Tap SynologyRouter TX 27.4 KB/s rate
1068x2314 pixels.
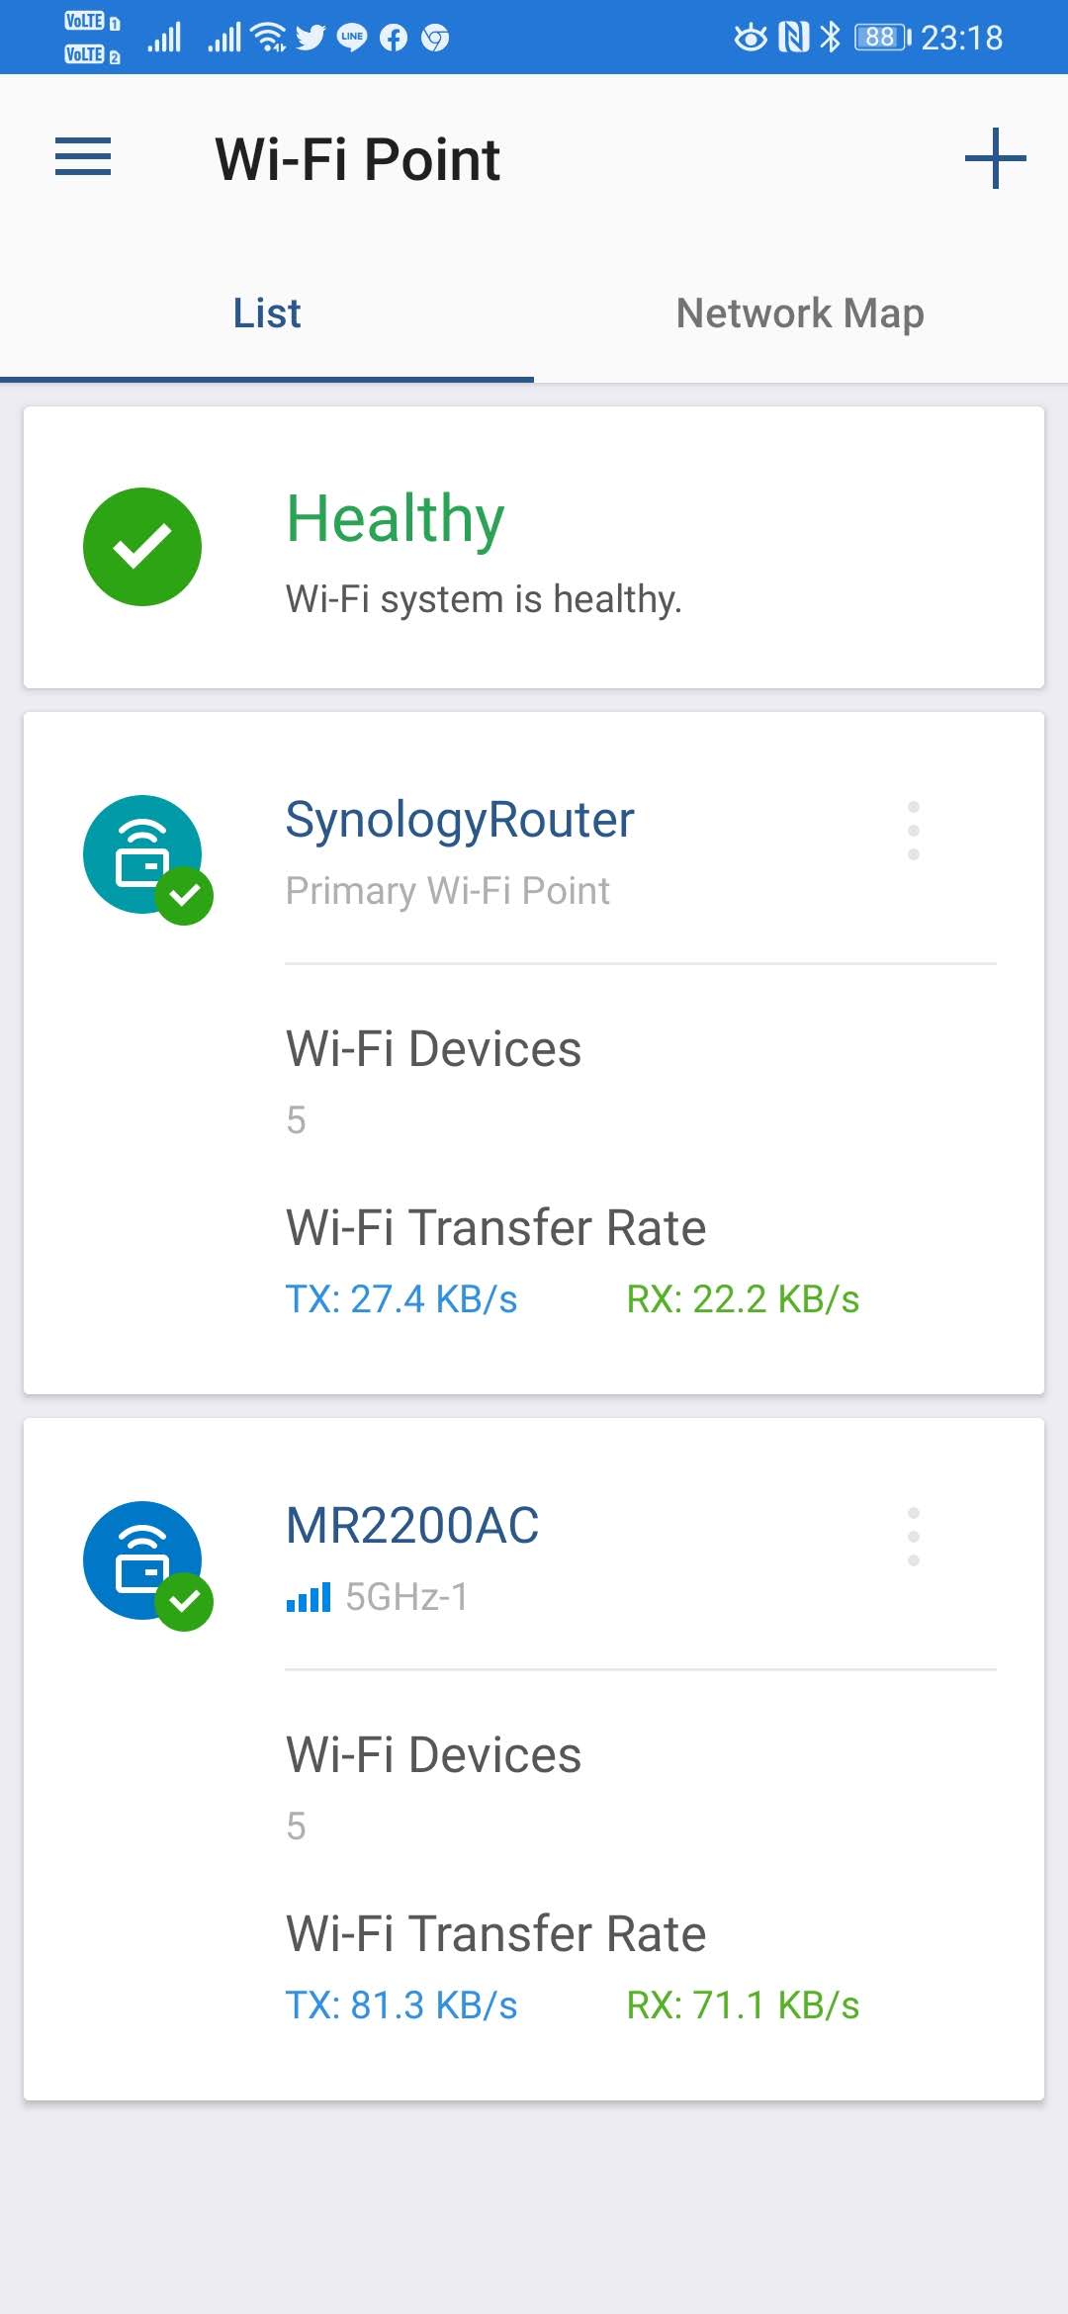pos(401,1299)
